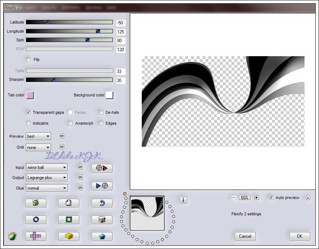Click the Cancel button
This screenshot has height=249, width=319.
(245, 236)
